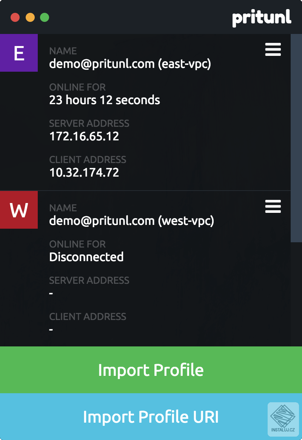Click east-vpc SERVER ADDRESS label
The width and height of the screenshot is (302, 440).
(x=89, y=123)
